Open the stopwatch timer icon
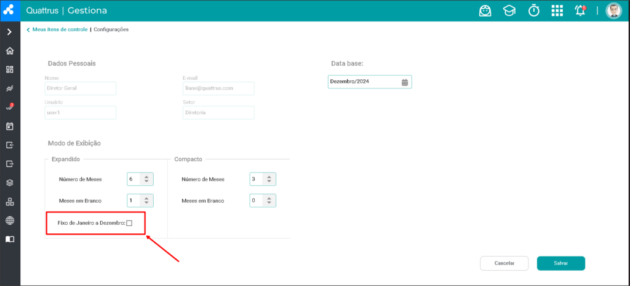 [x=533, y=11]
